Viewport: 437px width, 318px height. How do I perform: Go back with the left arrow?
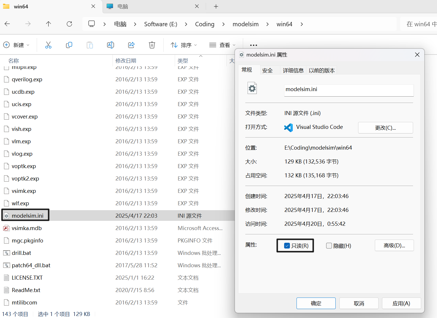coord(7,24)
